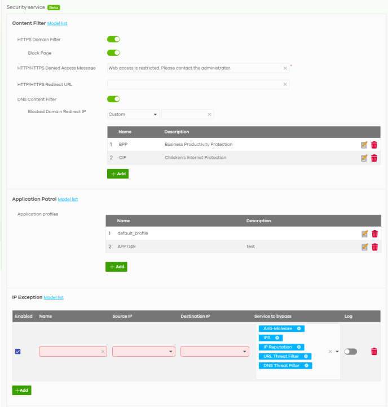
Task: Uncheck the Enabled checkbox for IP exception
Action: point(18,352)
